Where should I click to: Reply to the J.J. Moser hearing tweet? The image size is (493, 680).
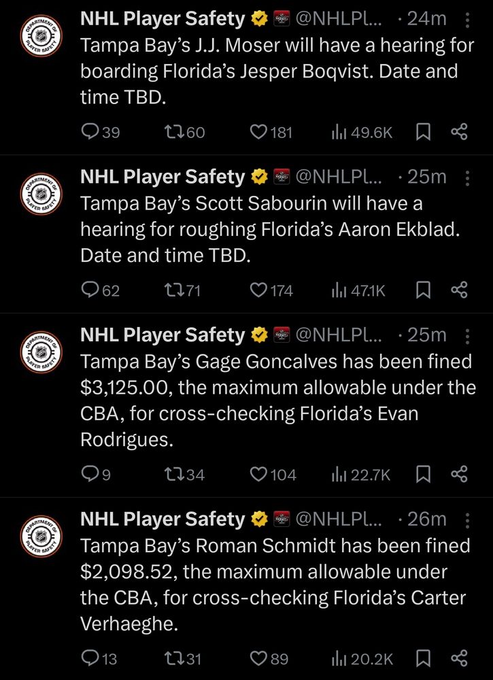[x=90, y=133]
